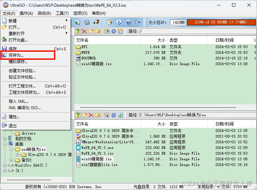Create a new folder in the local pane

(x=84, y=115)
